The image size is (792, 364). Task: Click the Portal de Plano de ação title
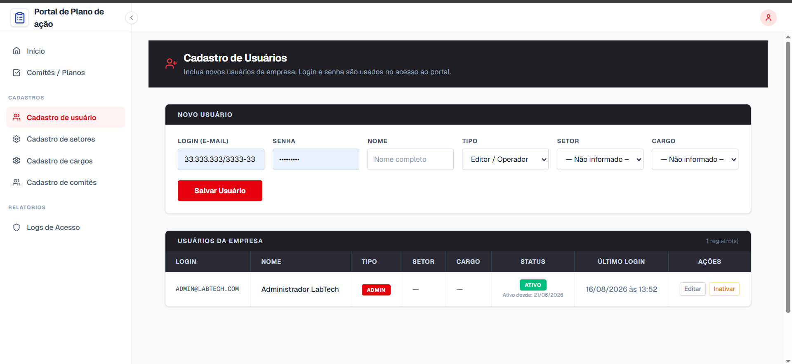69,18
